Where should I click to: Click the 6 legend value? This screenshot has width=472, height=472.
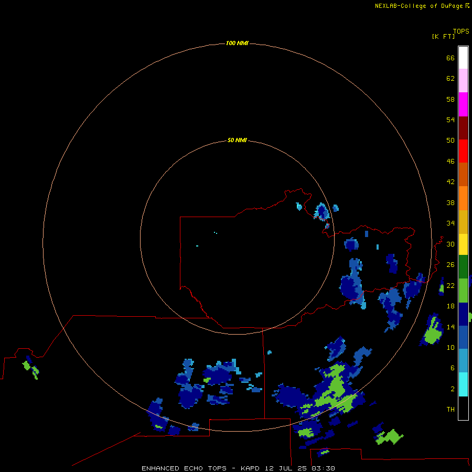(x=453, y=368)
